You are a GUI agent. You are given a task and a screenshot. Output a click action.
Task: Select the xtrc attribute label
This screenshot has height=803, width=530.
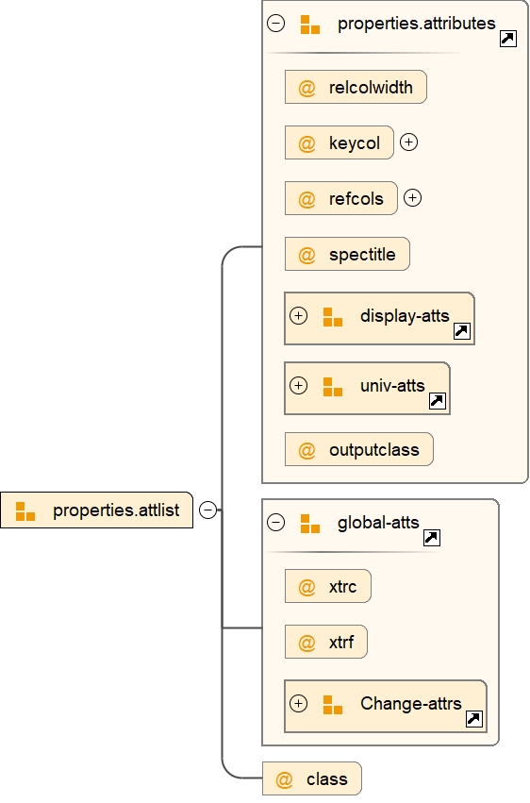tap(342, 586)
